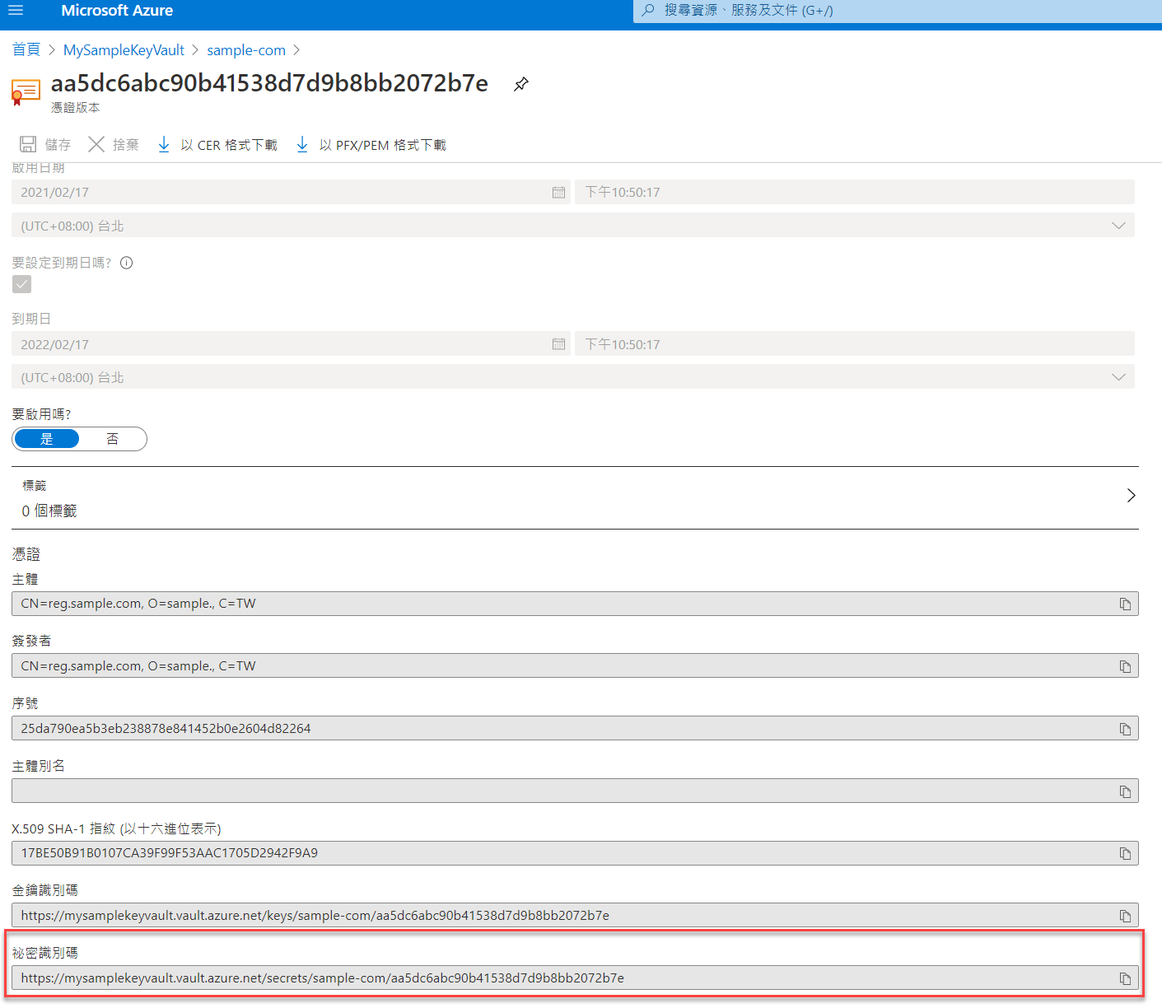Click the 主體別名 label
The height and width of the screenshot is (1008, 1162).
click(38, 766)
